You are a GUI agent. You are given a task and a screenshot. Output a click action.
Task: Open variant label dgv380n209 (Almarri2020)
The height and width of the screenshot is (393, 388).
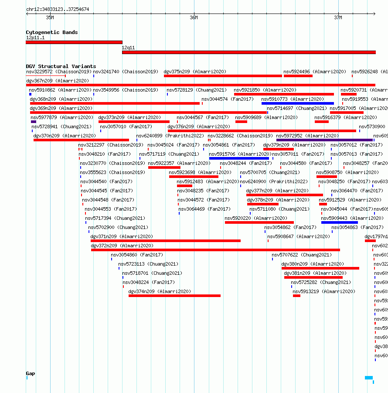pyautogui.click(x=313, y=264)
